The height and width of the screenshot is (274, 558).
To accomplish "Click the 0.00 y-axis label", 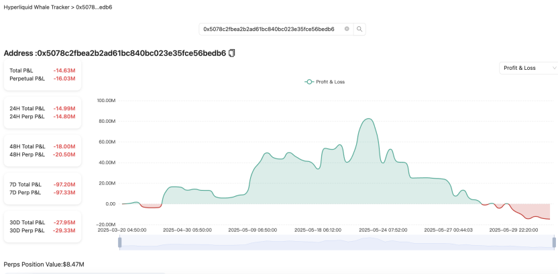I will pos(110,203).
